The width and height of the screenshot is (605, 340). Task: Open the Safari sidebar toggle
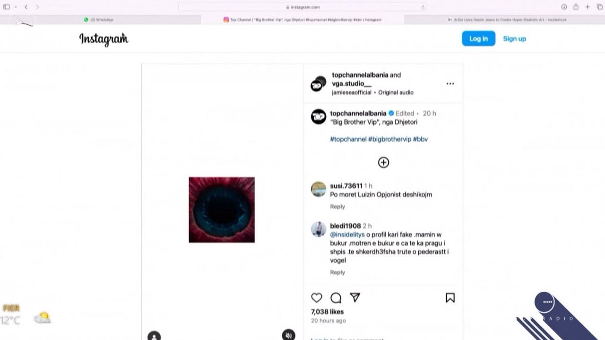(x=7, y=7)
